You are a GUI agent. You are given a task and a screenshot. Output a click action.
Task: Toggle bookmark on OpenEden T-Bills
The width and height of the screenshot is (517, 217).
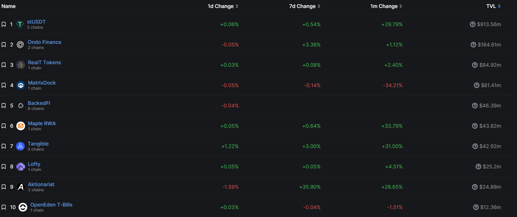pyautogui.click(x=4, y=207)
